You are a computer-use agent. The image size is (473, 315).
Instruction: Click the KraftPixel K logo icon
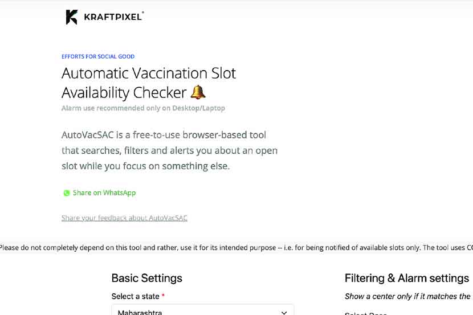click(x=71, y=17)
